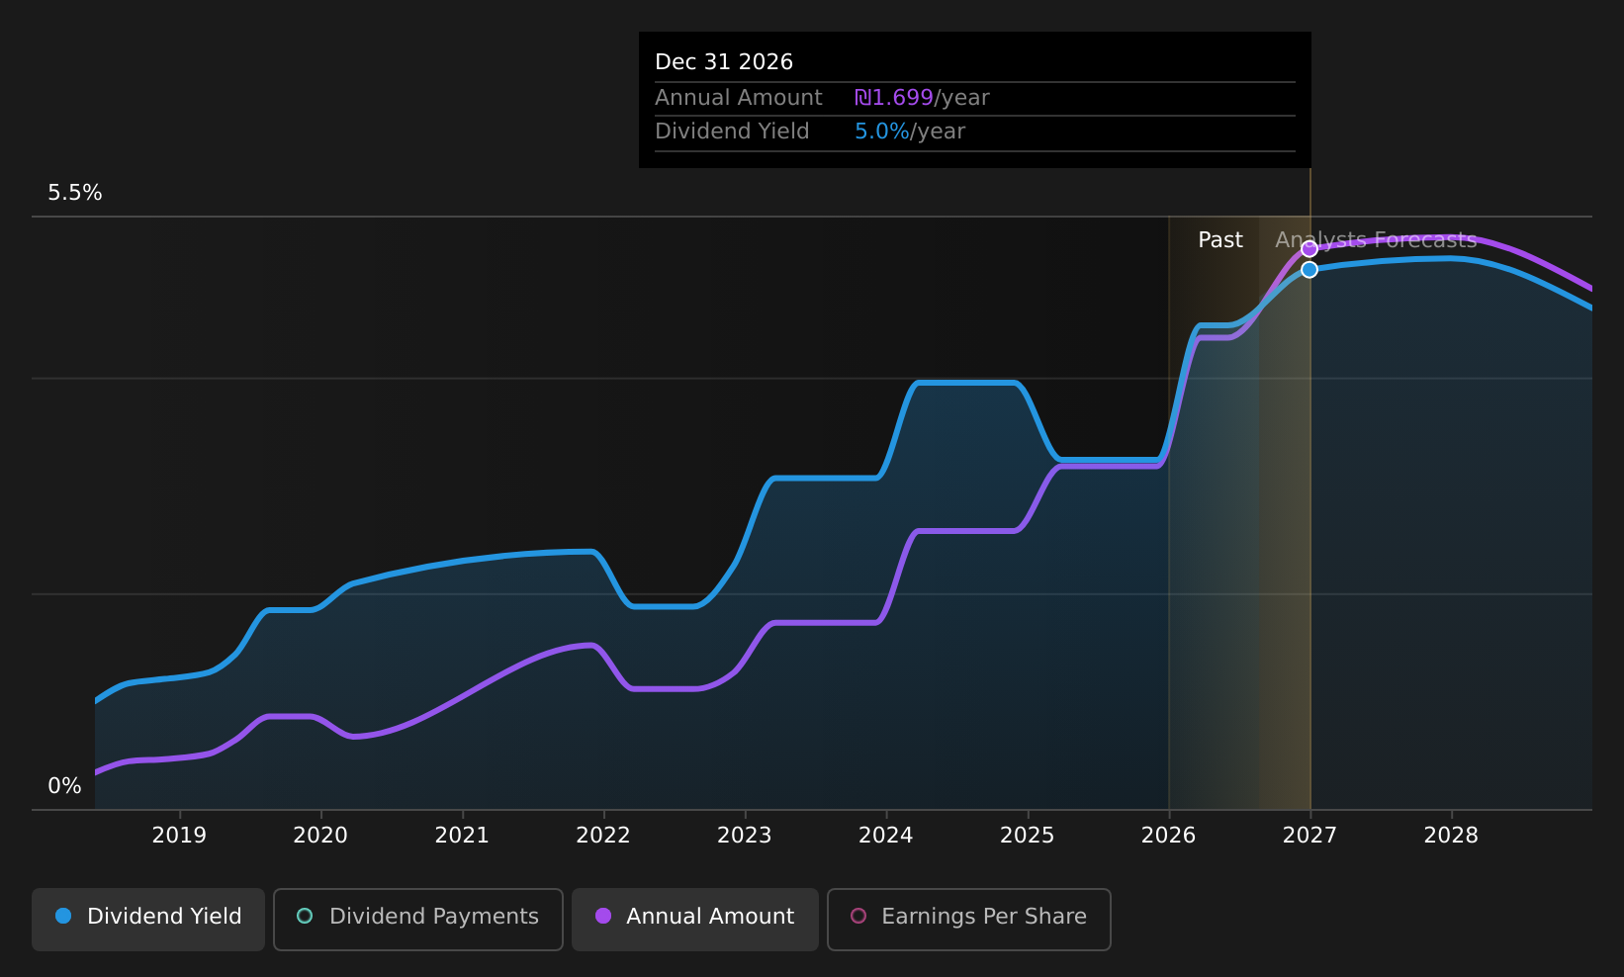Viewport: 1624px width, 977px height.
Task: Click the 2023 x-axis label
Action: (745, 836)
